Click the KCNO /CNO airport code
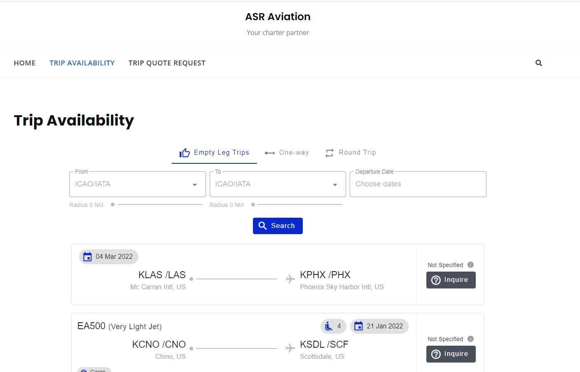 pyautogui.click(x=159, y=344)
